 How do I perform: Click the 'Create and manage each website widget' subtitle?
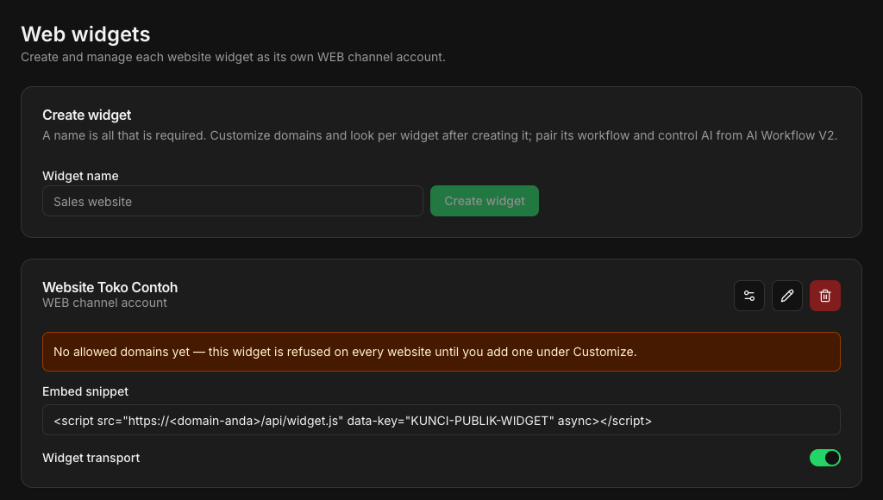pyautogui.click(x=233, y=58)
